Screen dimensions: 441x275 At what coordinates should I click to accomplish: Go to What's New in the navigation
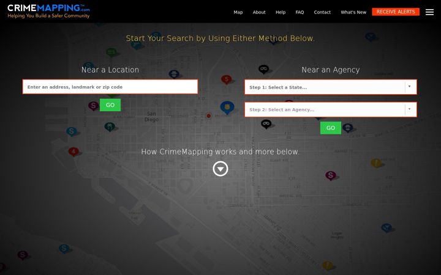tap(353, 12)
